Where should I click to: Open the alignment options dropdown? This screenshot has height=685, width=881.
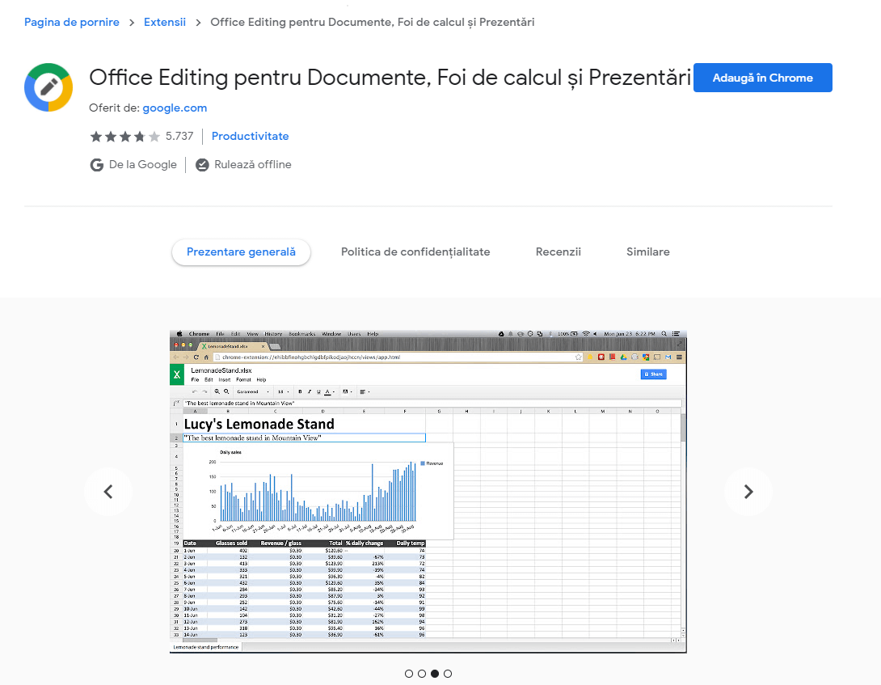(x=365, y=391)
